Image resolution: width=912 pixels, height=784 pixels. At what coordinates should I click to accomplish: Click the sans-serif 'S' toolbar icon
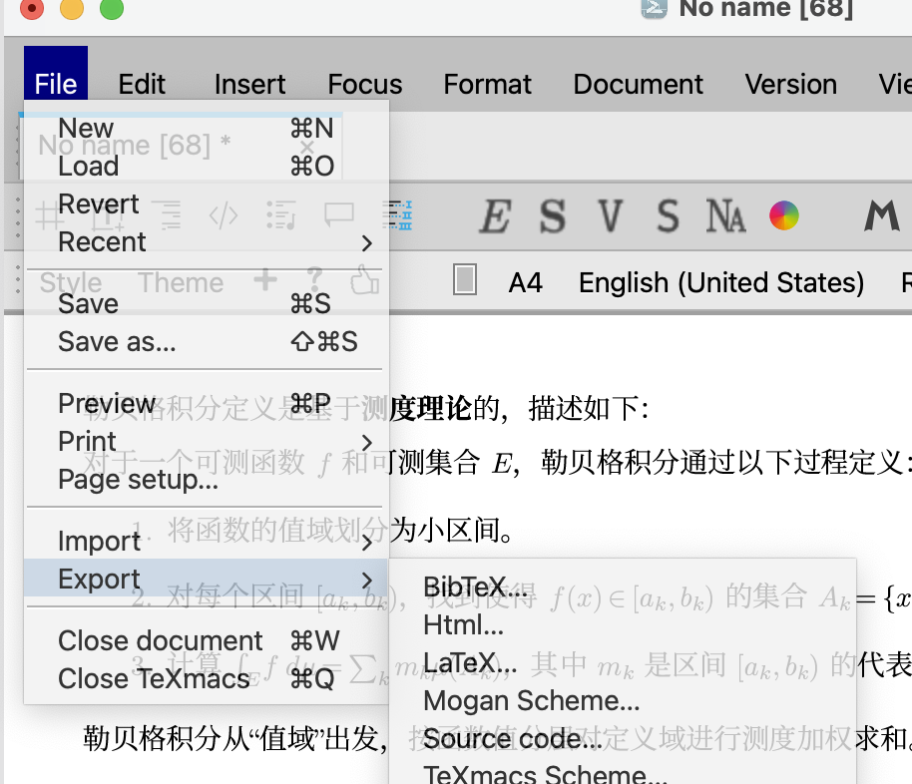[668, 215]
